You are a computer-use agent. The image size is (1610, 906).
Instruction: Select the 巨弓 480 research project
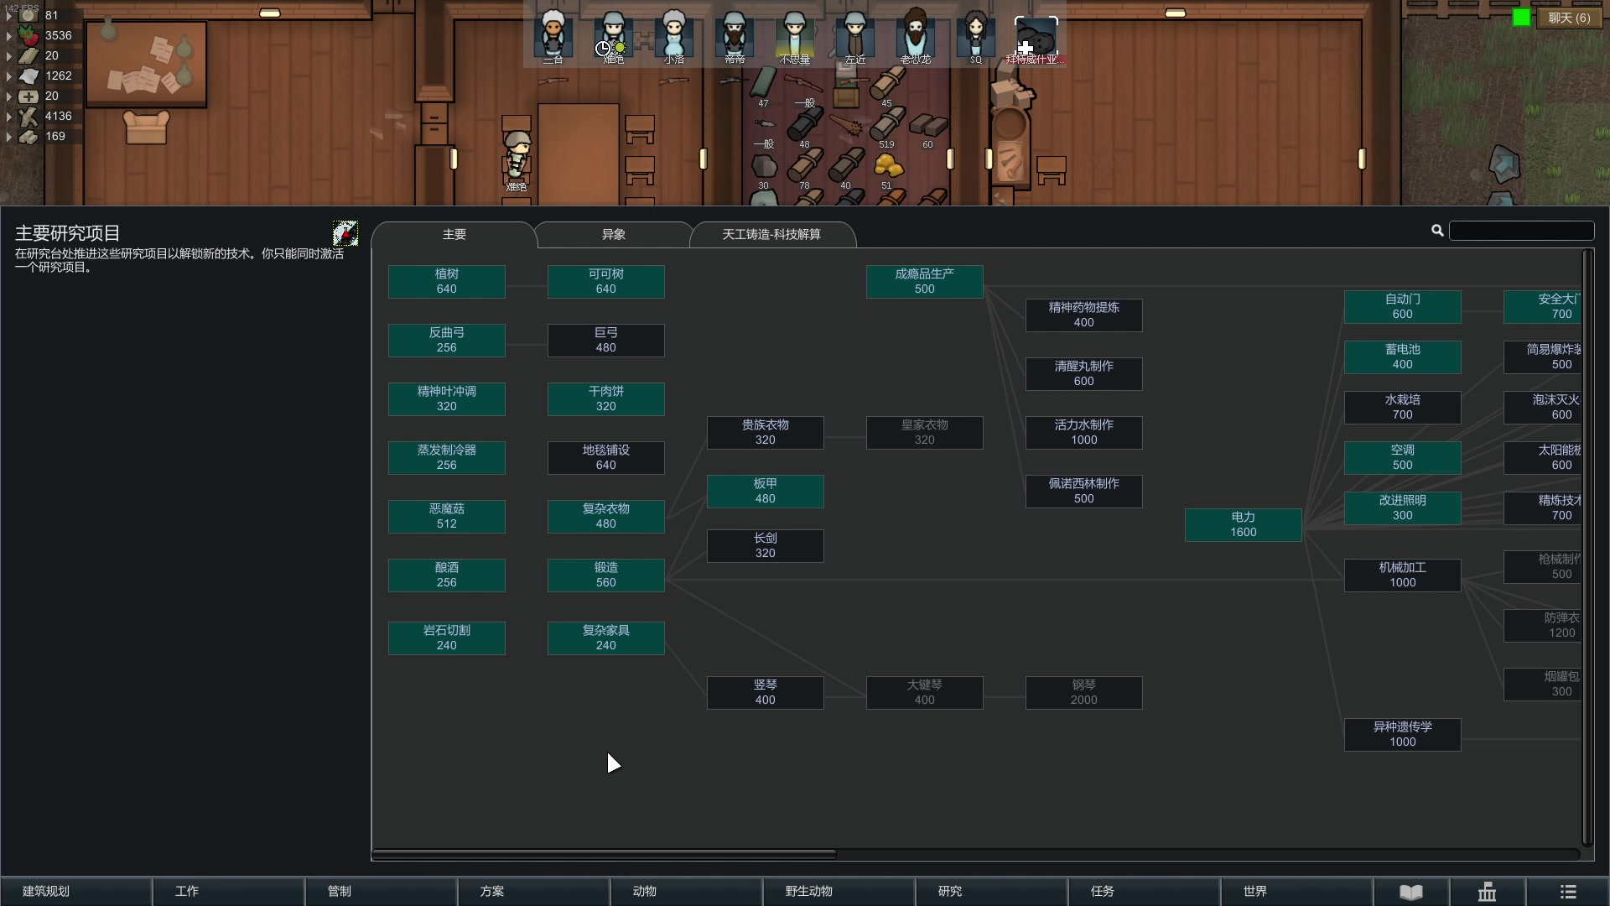[605, 341]
